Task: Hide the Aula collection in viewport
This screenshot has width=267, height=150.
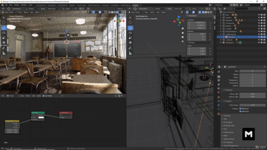Action: [259, 15]
